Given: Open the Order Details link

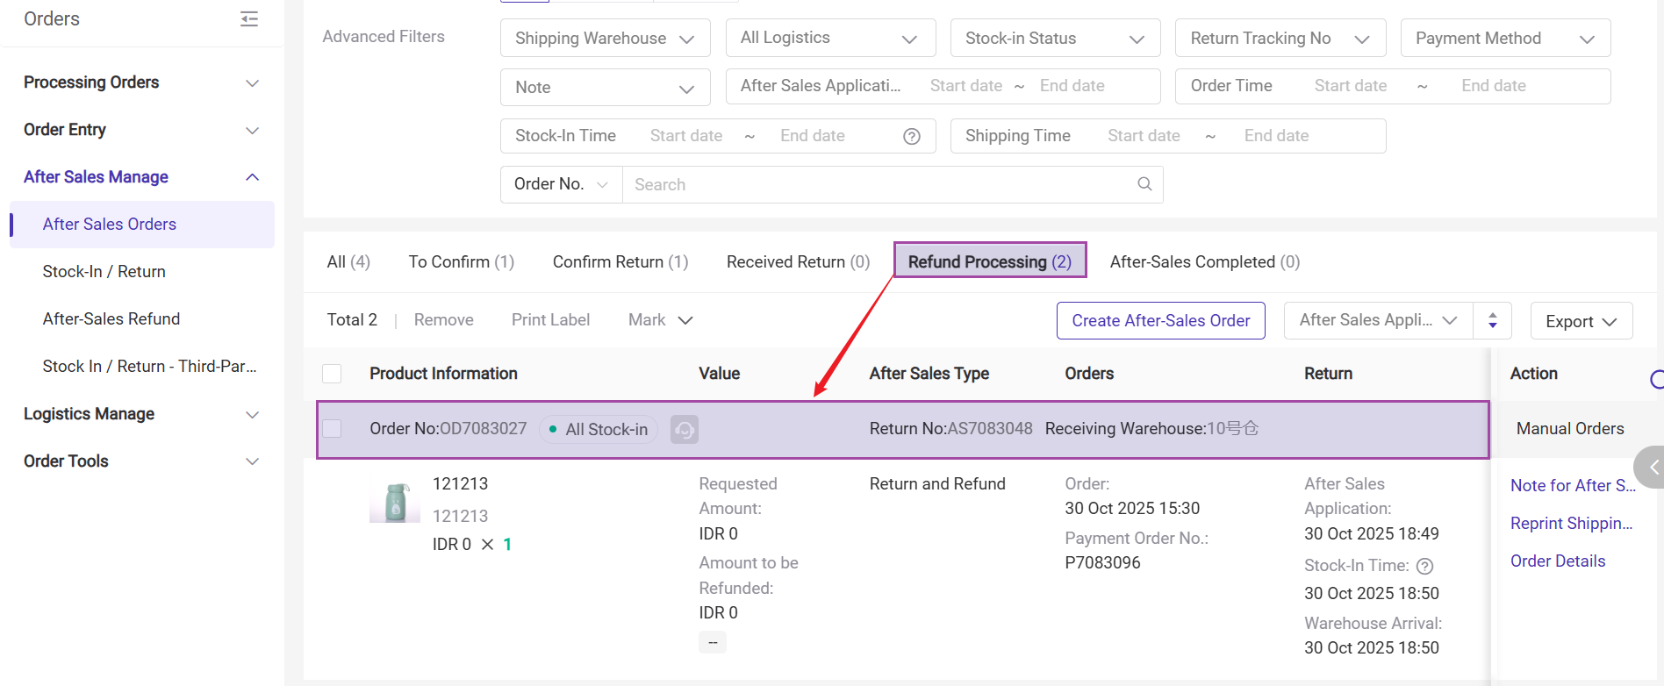Looking at the screenshot, I should click(x=1557, y=561).
